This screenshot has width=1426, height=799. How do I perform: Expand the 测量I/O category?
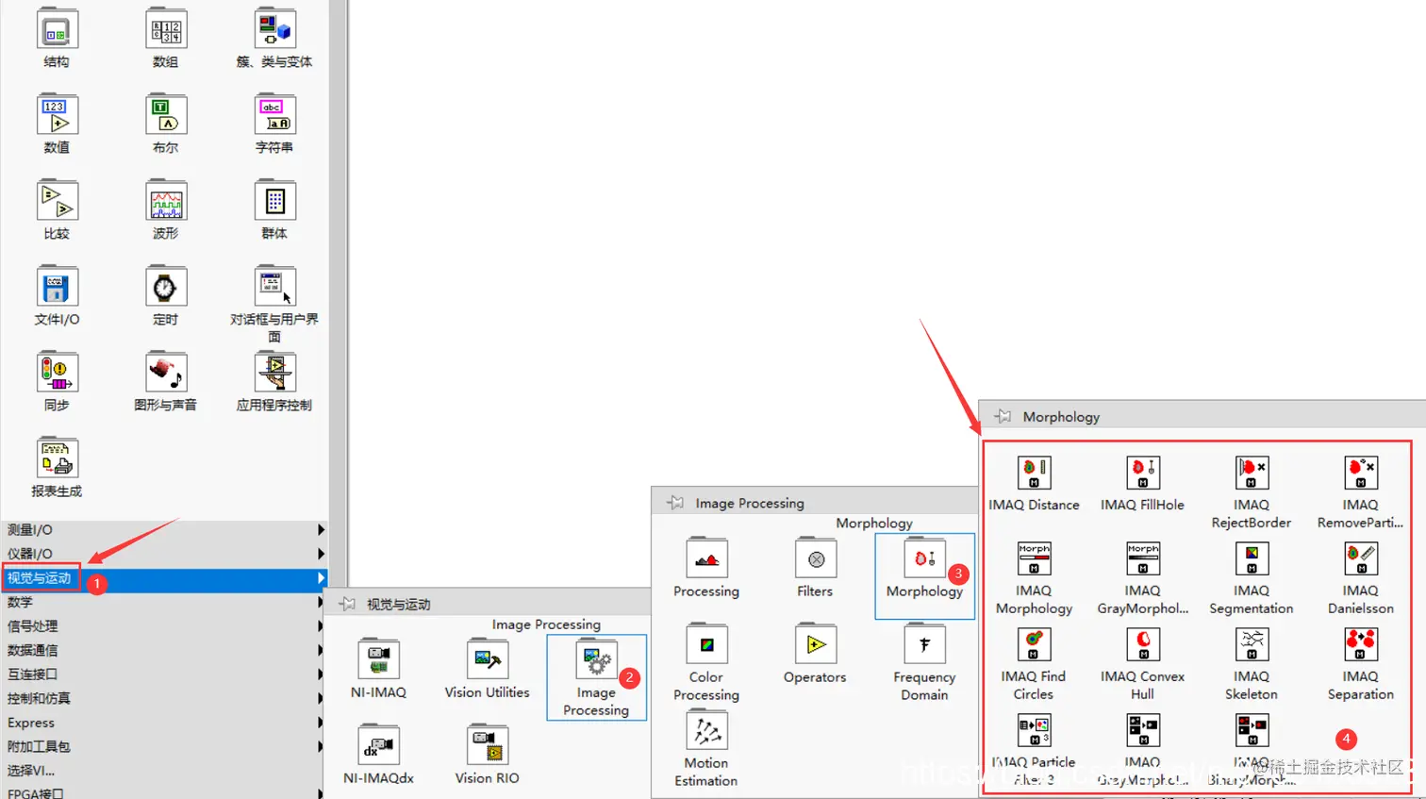click(x=164, y=530)
